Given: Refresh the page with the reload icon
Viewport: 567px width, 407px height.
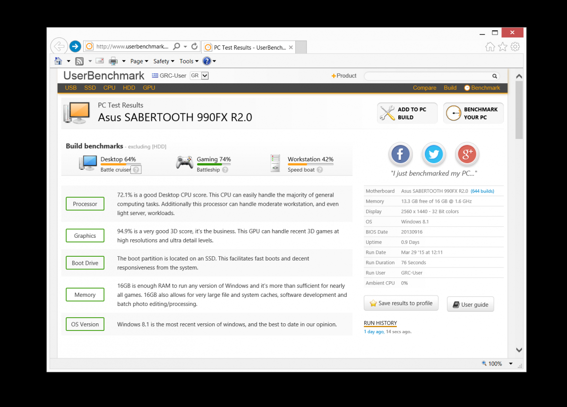Looking at the screenshot, I should pos(194,46).
